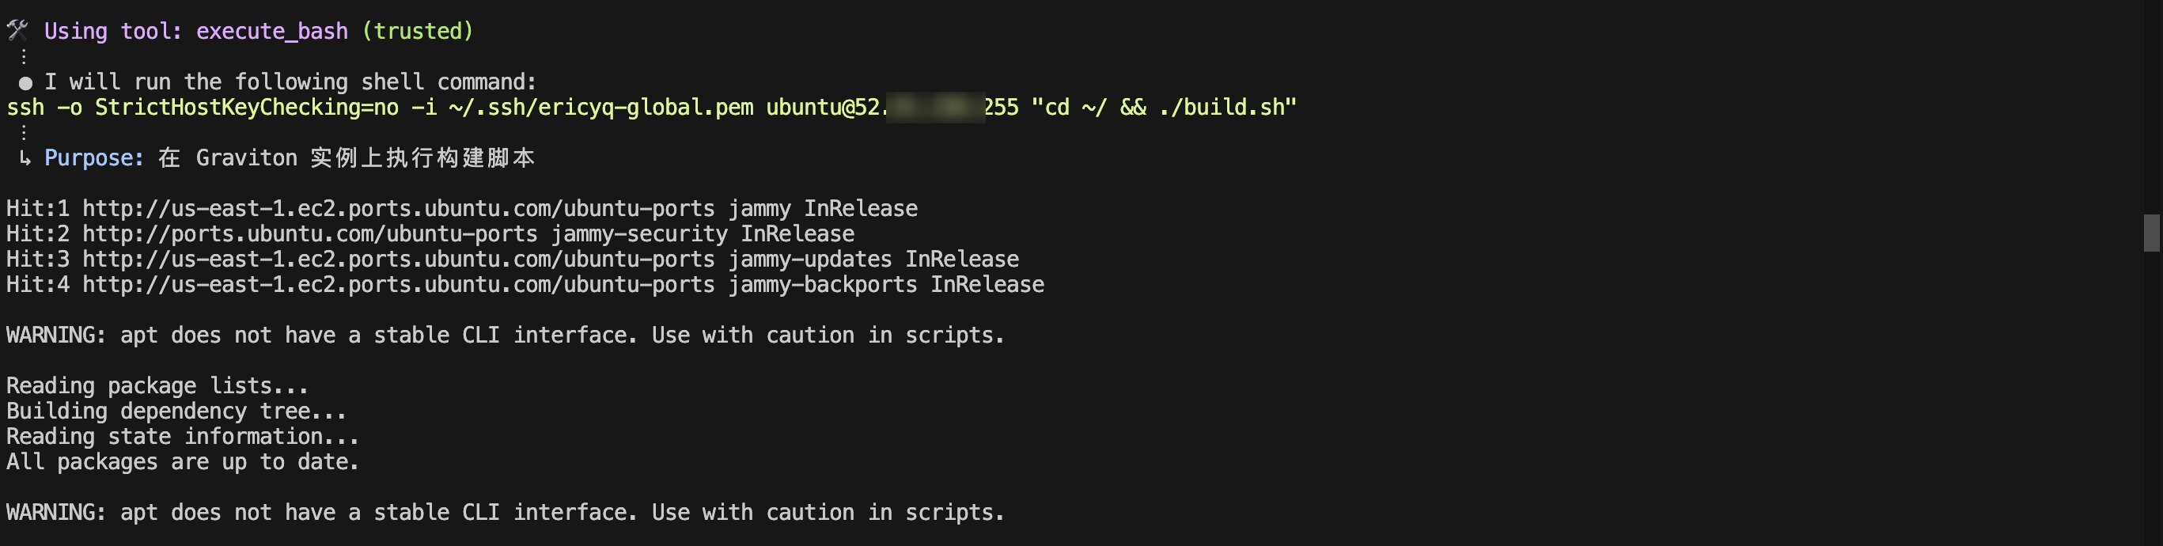Open the Hit:1 jammy InRelease URL
Image resolution: width=2163 pixels, height=546 pixels.
tap(398, 208)
